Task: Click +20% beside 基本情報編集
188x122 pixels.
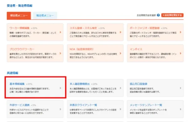Action: pos(29,84)
